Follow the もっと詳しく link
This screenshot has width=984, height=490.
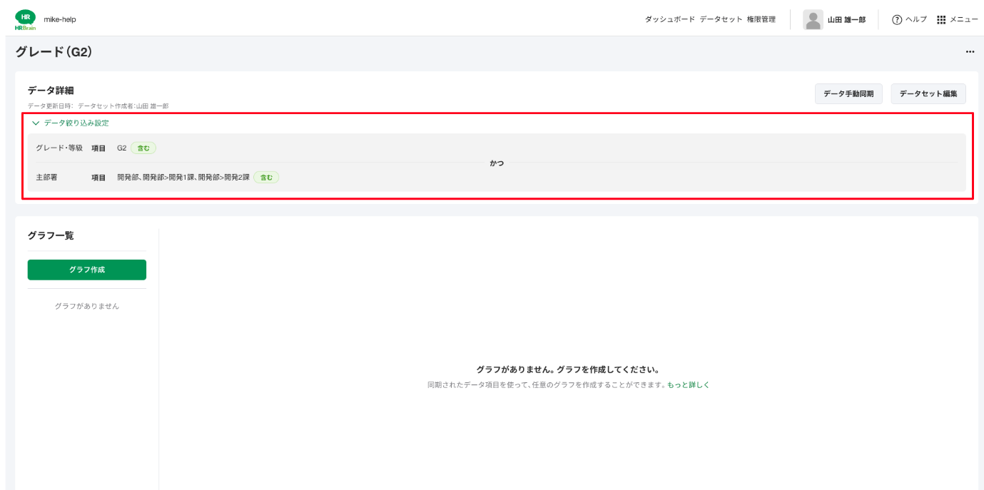coord(688,385)
